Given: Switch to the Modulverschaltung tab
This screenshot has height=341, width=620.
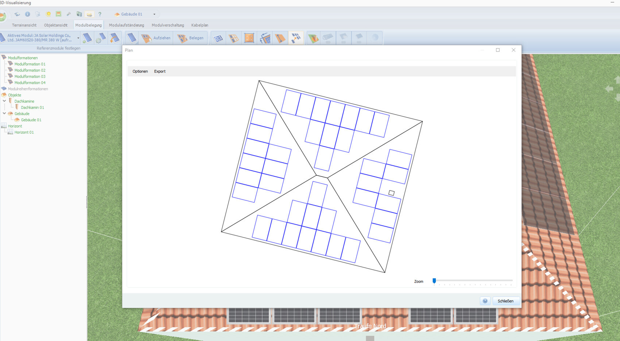Looking at the screenshot, I should 168,25.
